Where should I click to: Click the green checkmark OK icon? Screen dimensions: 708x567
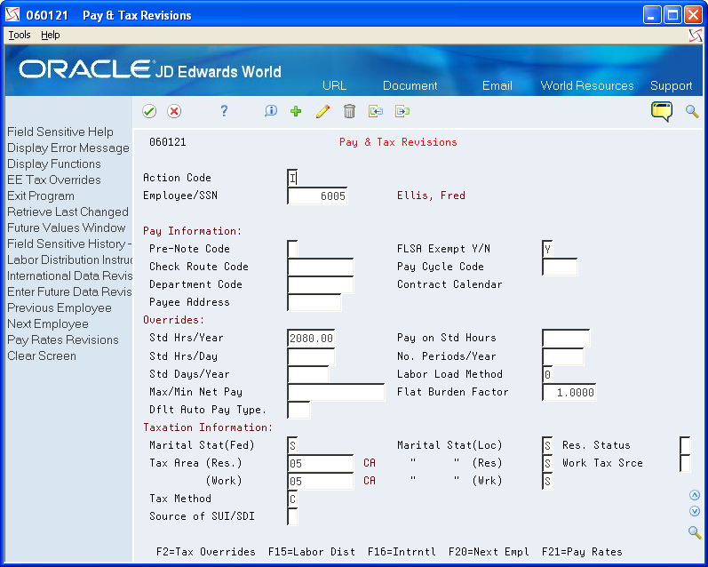coord(149,111)
